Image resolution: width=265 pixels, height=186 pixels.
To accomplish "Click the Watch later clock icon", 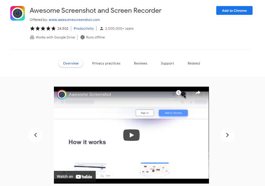I will tap(178, 93).
